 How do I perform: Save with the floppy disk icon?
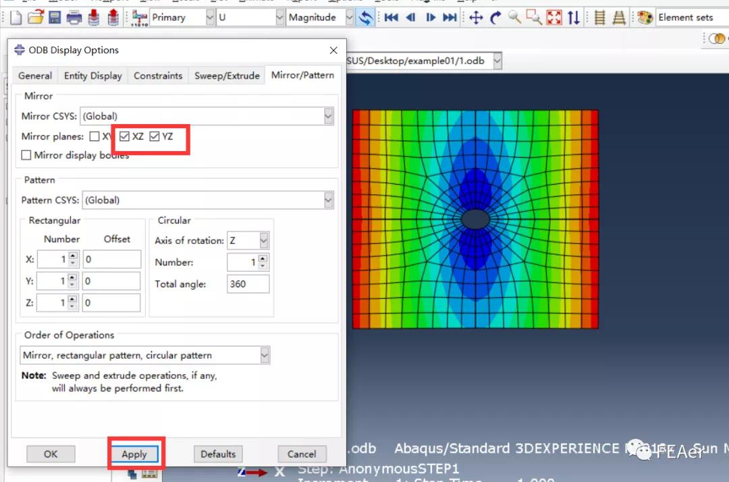click(x=55, y=18)
